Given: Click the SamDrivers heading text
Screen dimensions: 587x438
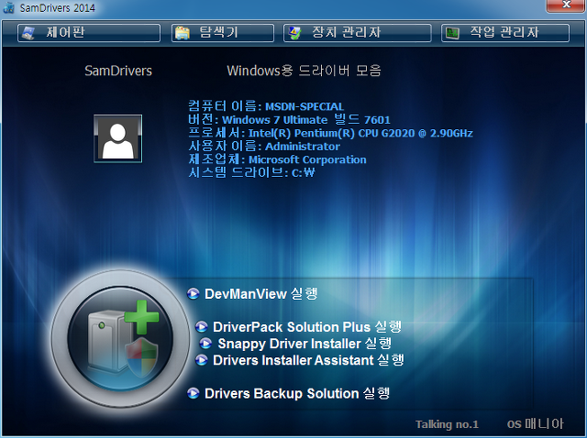Looking at the screenshot, I should point(118,71).
